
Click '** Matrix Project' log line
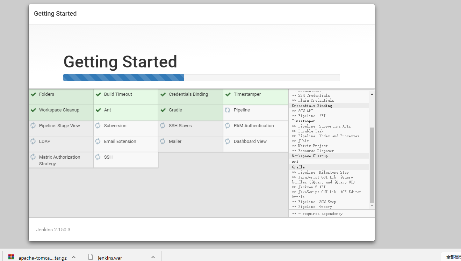coord(310,146)
